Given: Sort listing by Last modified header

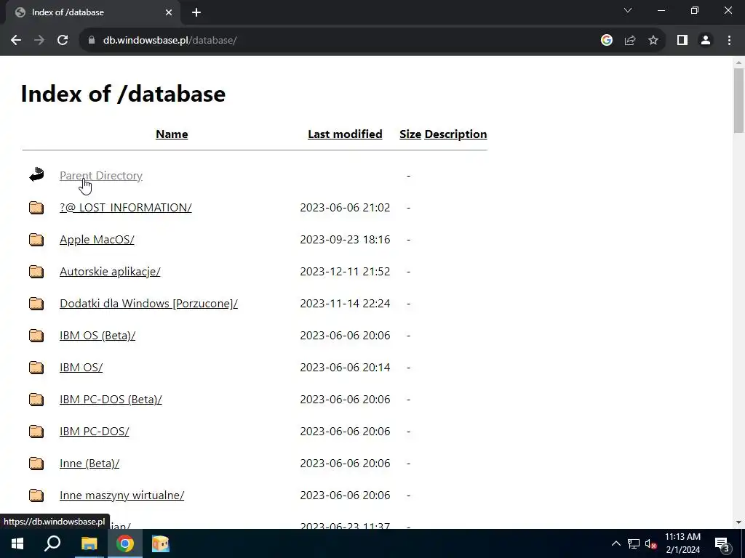Looking at the screenshot, I should tap(345, 134).
